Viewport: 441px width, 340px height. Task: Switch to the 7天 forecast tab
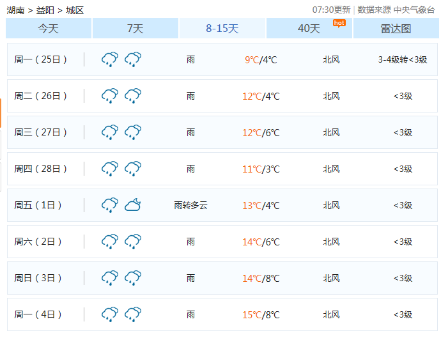135,29
